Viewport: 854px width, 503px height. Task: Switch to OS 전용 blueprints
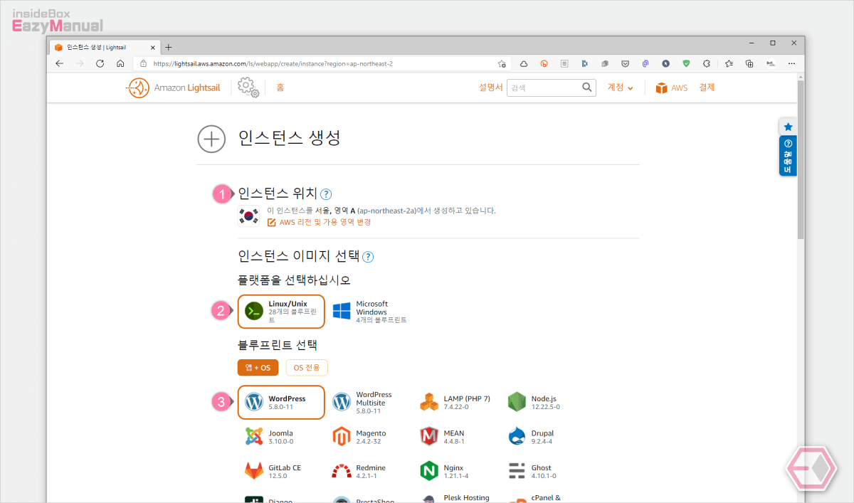click(x=307, y=368)
